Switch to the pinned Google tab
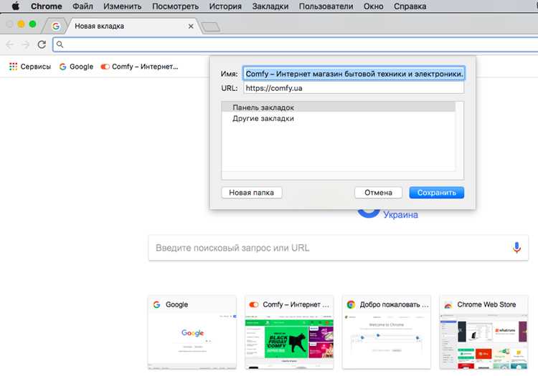Viewport: 538px width, 376px height. coord(55,26)
